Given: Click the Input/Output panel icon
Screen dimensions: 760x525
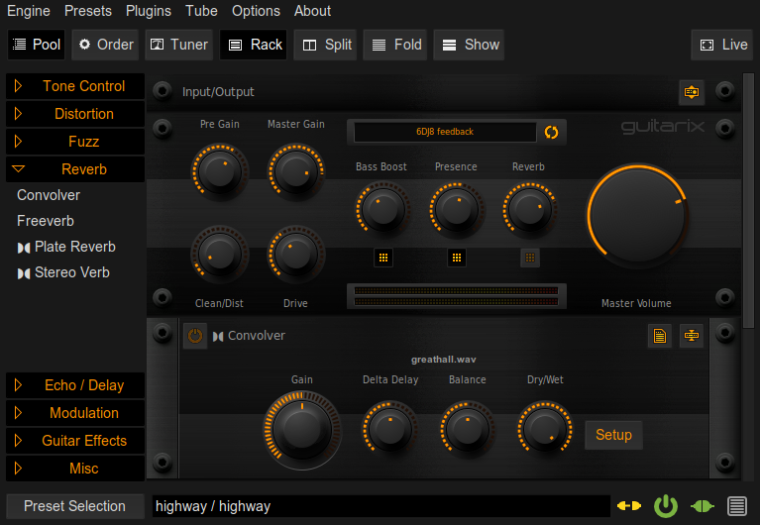Looking at the screenshot, I should [692, 92].
